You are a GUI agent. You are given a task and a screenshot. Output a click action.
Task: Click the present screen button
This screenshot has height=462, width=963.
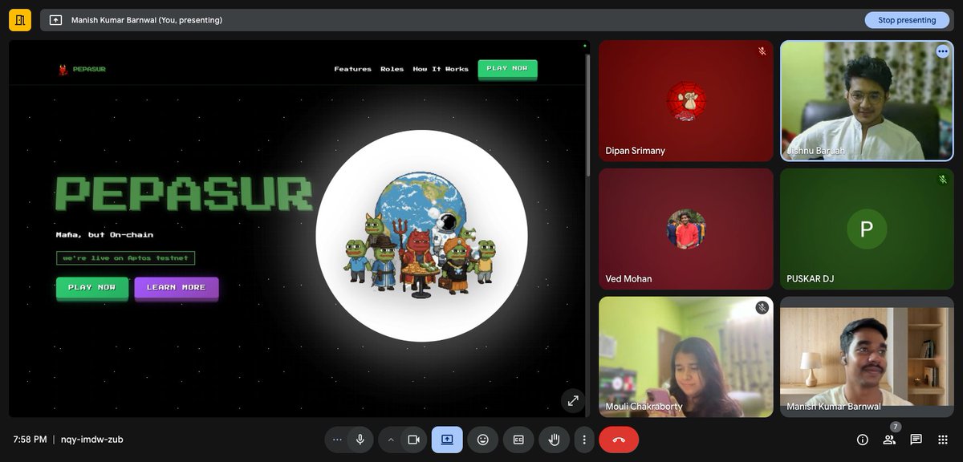click(447, 440)
